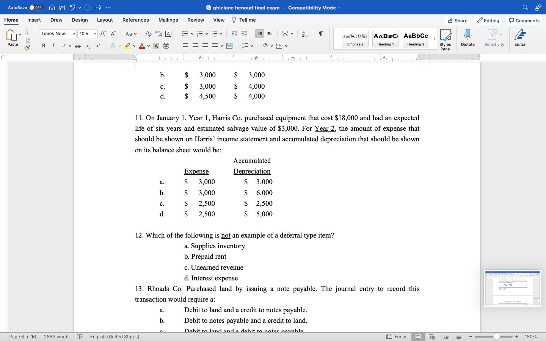Click the red font color button
546x341 pixels.
click(x=142, y=46)
